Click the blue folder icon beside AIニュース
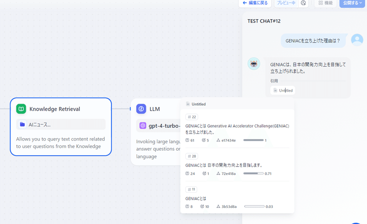 [22, 124]
